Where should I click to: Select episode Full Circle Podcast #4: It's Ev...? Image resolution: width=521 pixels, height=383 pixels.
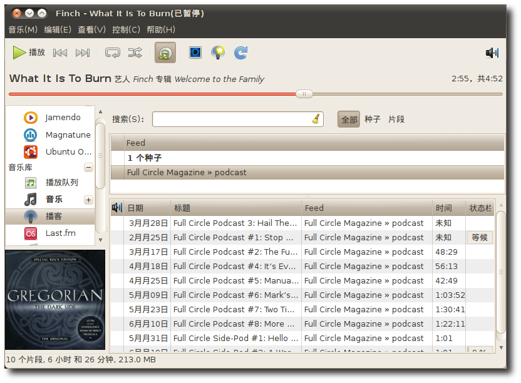click(302, 266)
